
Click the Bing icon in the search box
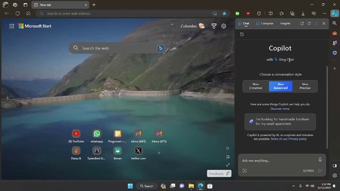(160, 48)
